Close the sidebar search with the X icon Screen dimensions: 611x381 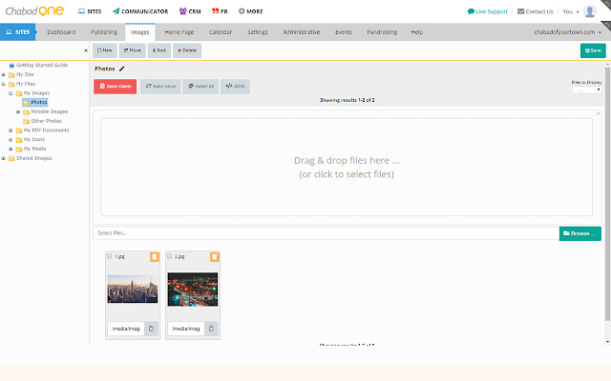click(x=86, y=50)
